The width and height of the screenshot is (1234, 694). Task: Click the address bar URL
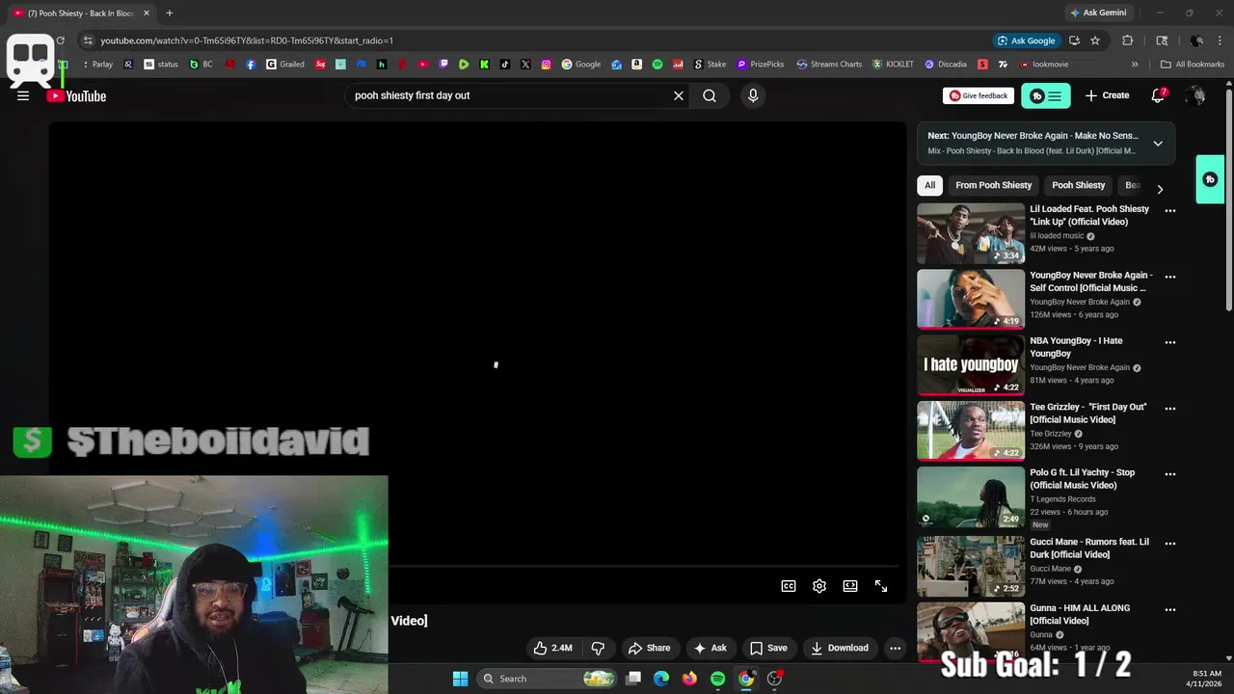coord(247,40)
